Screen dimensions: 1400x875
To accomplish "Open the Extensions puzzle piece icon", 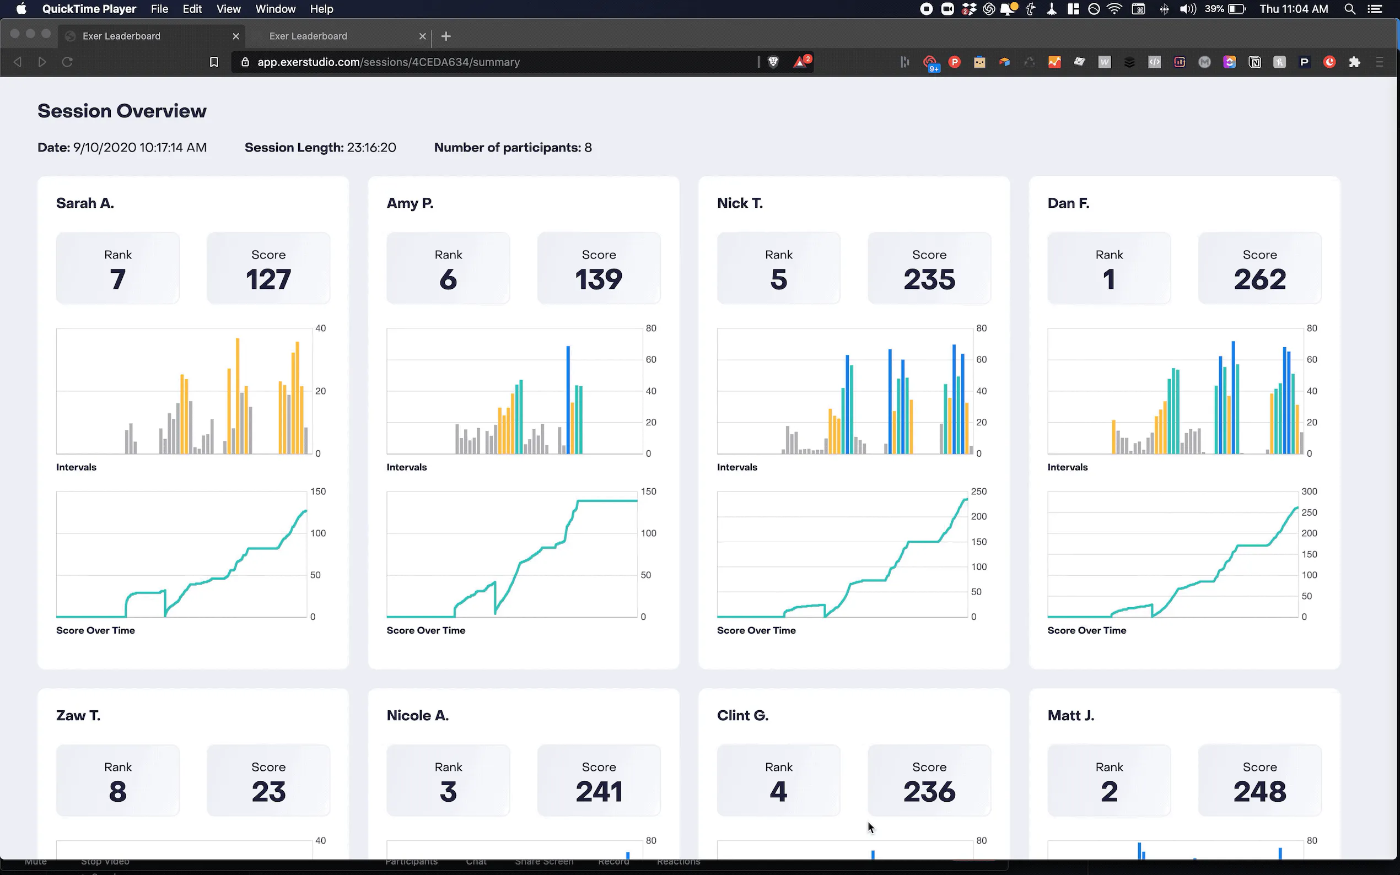I will pos(1354,62).
